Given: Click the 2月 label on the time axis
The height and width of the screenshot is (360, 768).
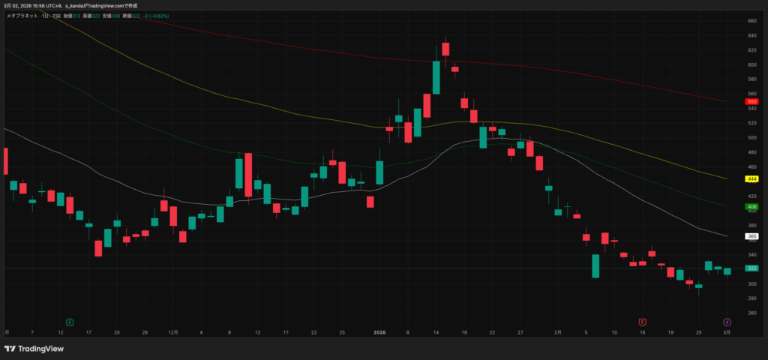Looking at the screenshot, I should point(557,331).
